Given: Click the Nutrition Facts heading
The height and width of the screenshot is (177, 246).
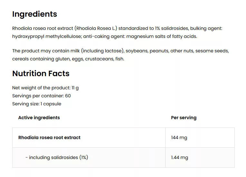Looking at the screenshot, I should [41, 74].
